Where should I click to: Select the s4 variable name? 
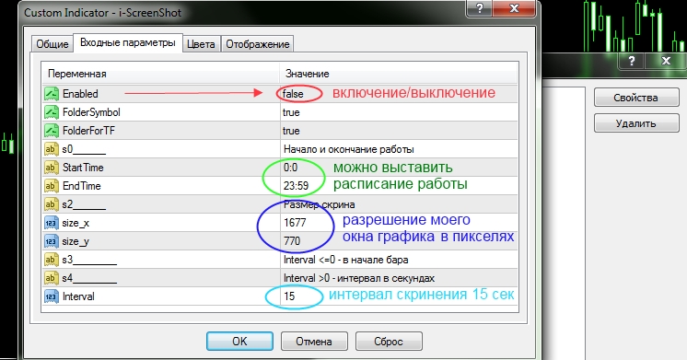(89, 278)
